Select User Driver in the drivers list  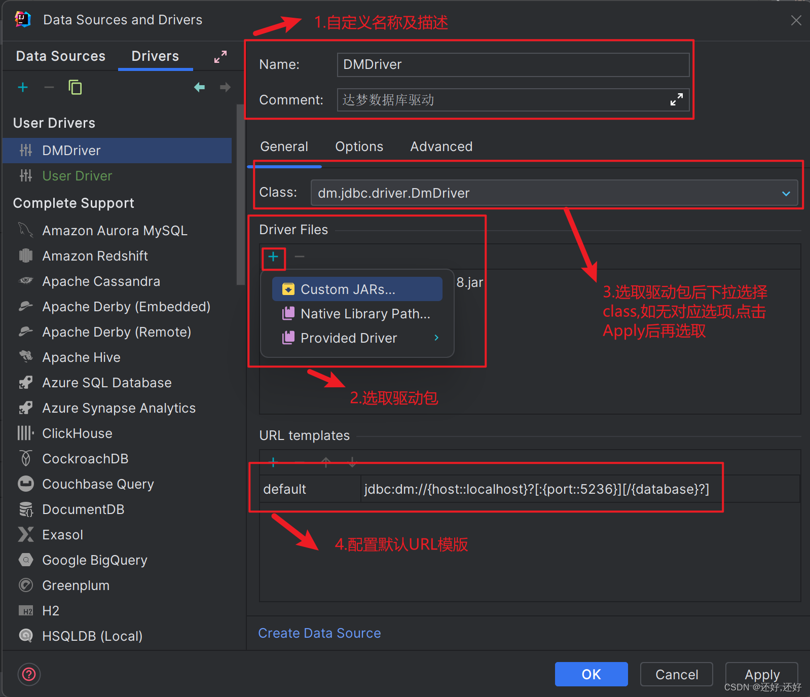point(118,176)
